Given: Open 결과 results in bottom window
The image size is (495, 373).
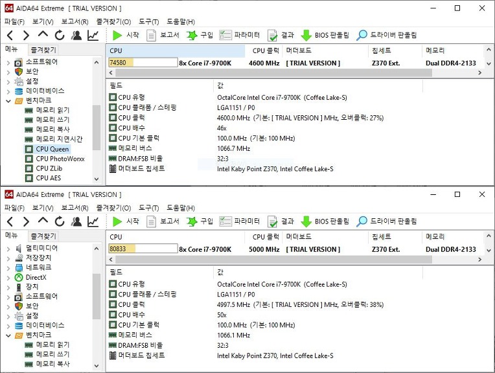Looking at the screenshot, I should click(281, 221).
